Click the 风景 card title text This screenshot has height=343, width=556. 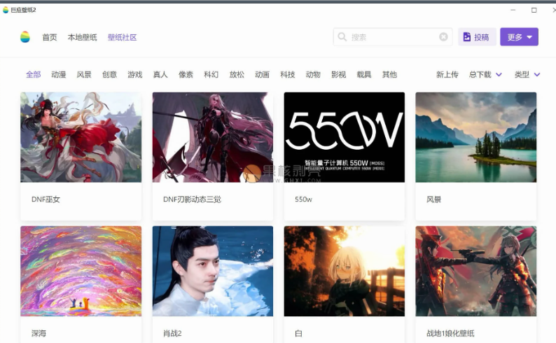point(433,199)
